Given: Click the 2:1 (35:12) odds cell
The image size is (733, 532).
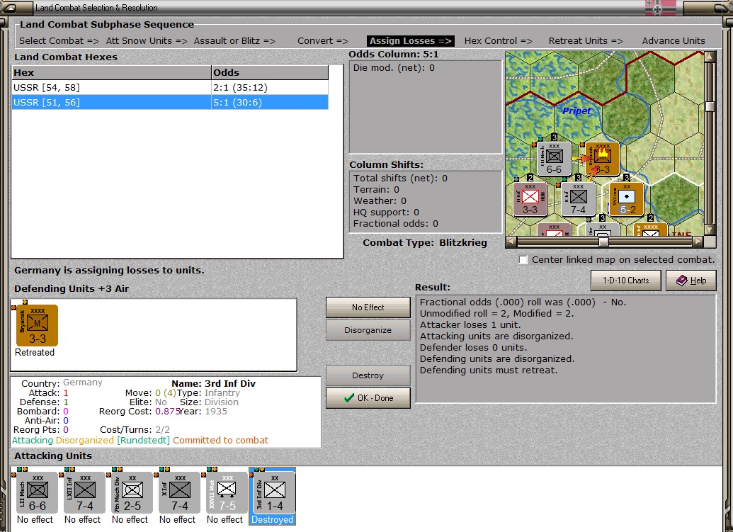Looking at the screenshot, I should pos(270,87).
